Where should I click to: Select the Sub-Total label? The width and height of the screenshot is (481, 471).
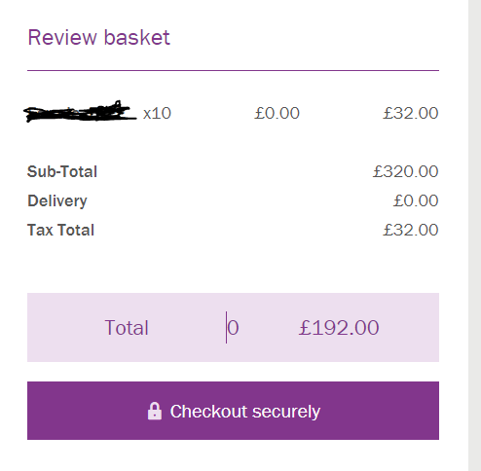[x=62, y=171]
